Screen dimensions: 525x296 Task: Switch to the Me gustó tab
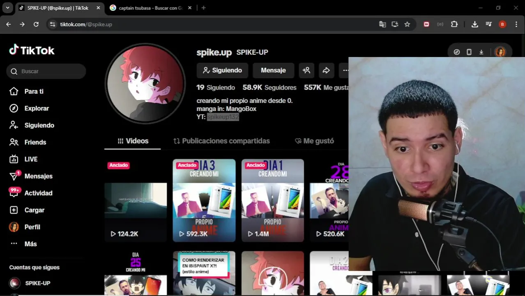tap(314, 141)
